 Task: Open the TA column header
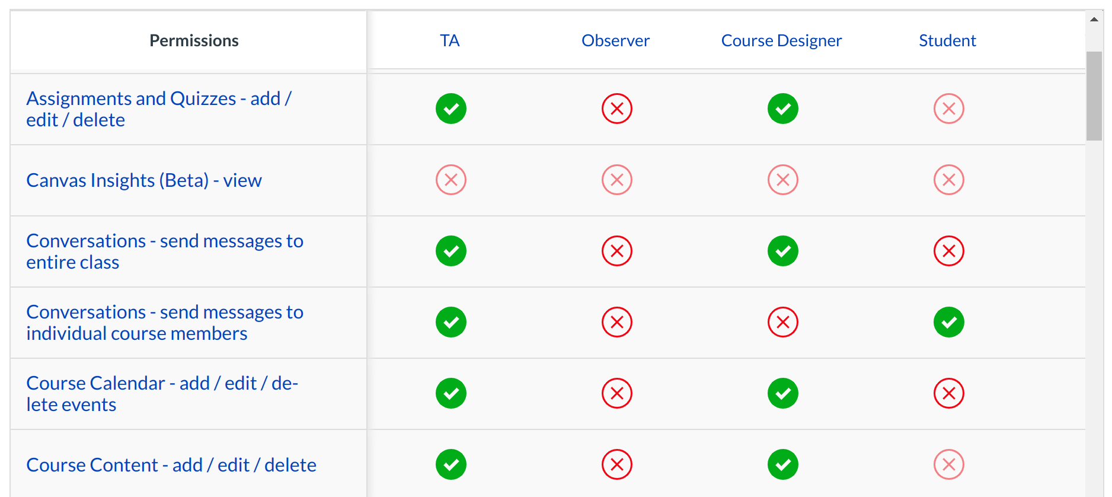(449, 40)
